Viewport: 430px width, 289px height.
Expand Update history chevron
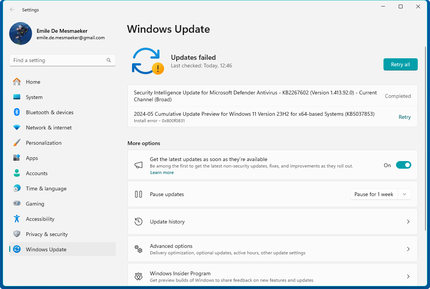click(408, 222)
